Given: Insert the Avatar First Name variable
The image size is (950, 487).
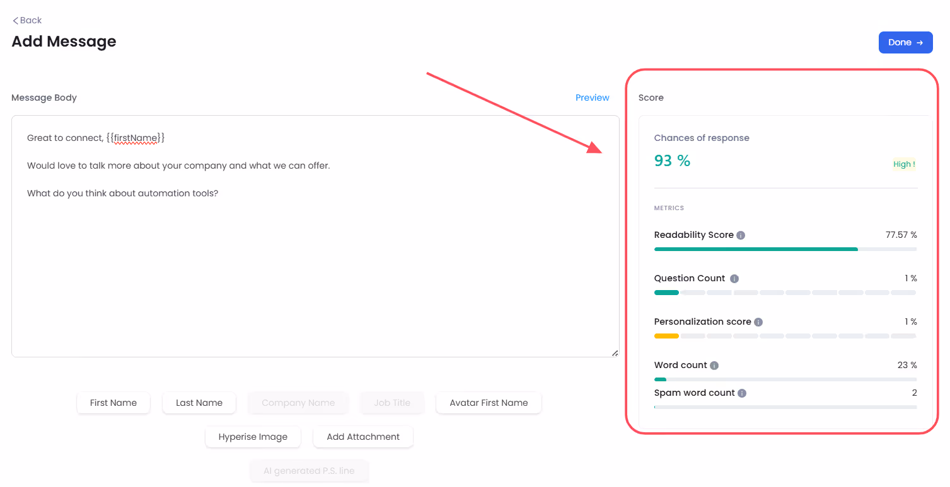Looking at the screenshot, I should (x=489, y=403).
